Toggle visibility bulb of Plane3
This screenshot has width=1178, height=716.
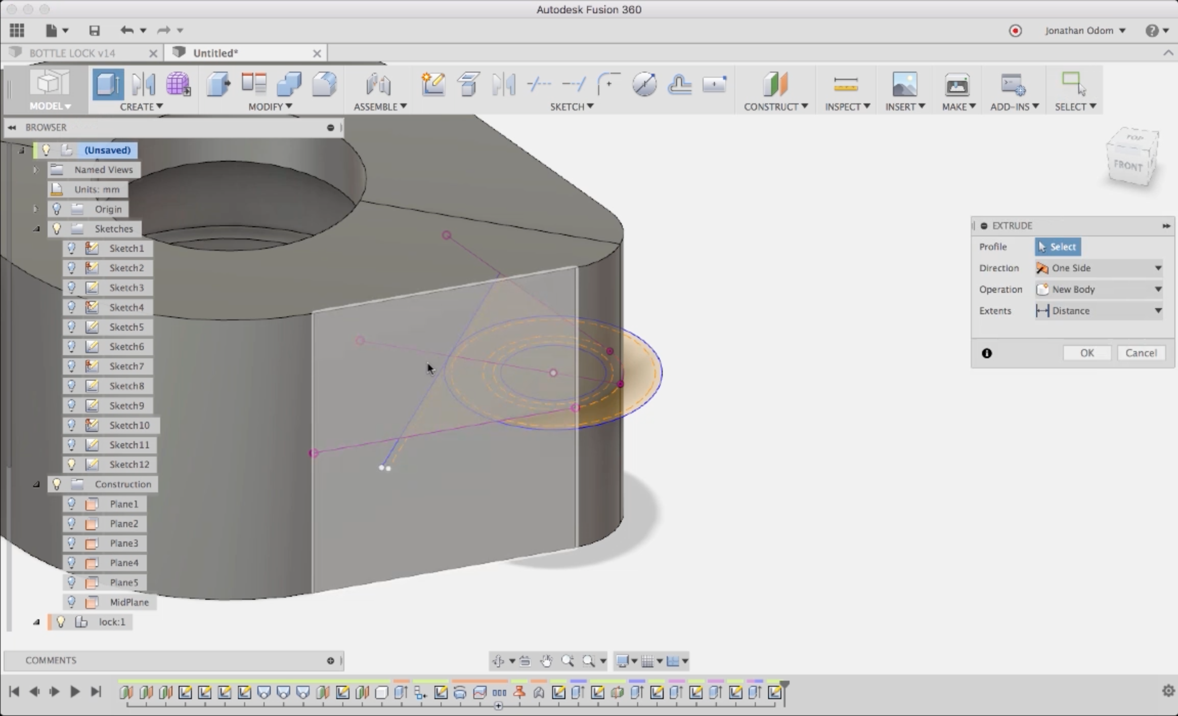[72, 543]
